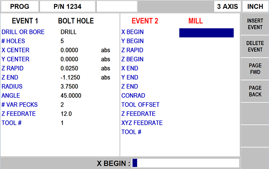The height and width of the screenshot is (169, 269).
Task: Click the DRILL value for Drill or Bore
Action: click(x=68, y=32)
